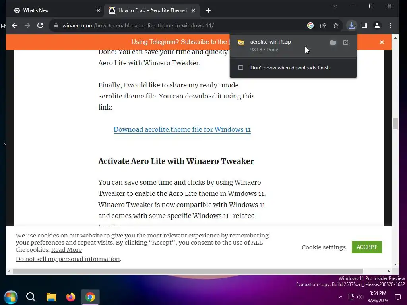Screen dimensions: 407x305
Task: Close the Aero Lite Theme tab
Action: pos(193,10)
